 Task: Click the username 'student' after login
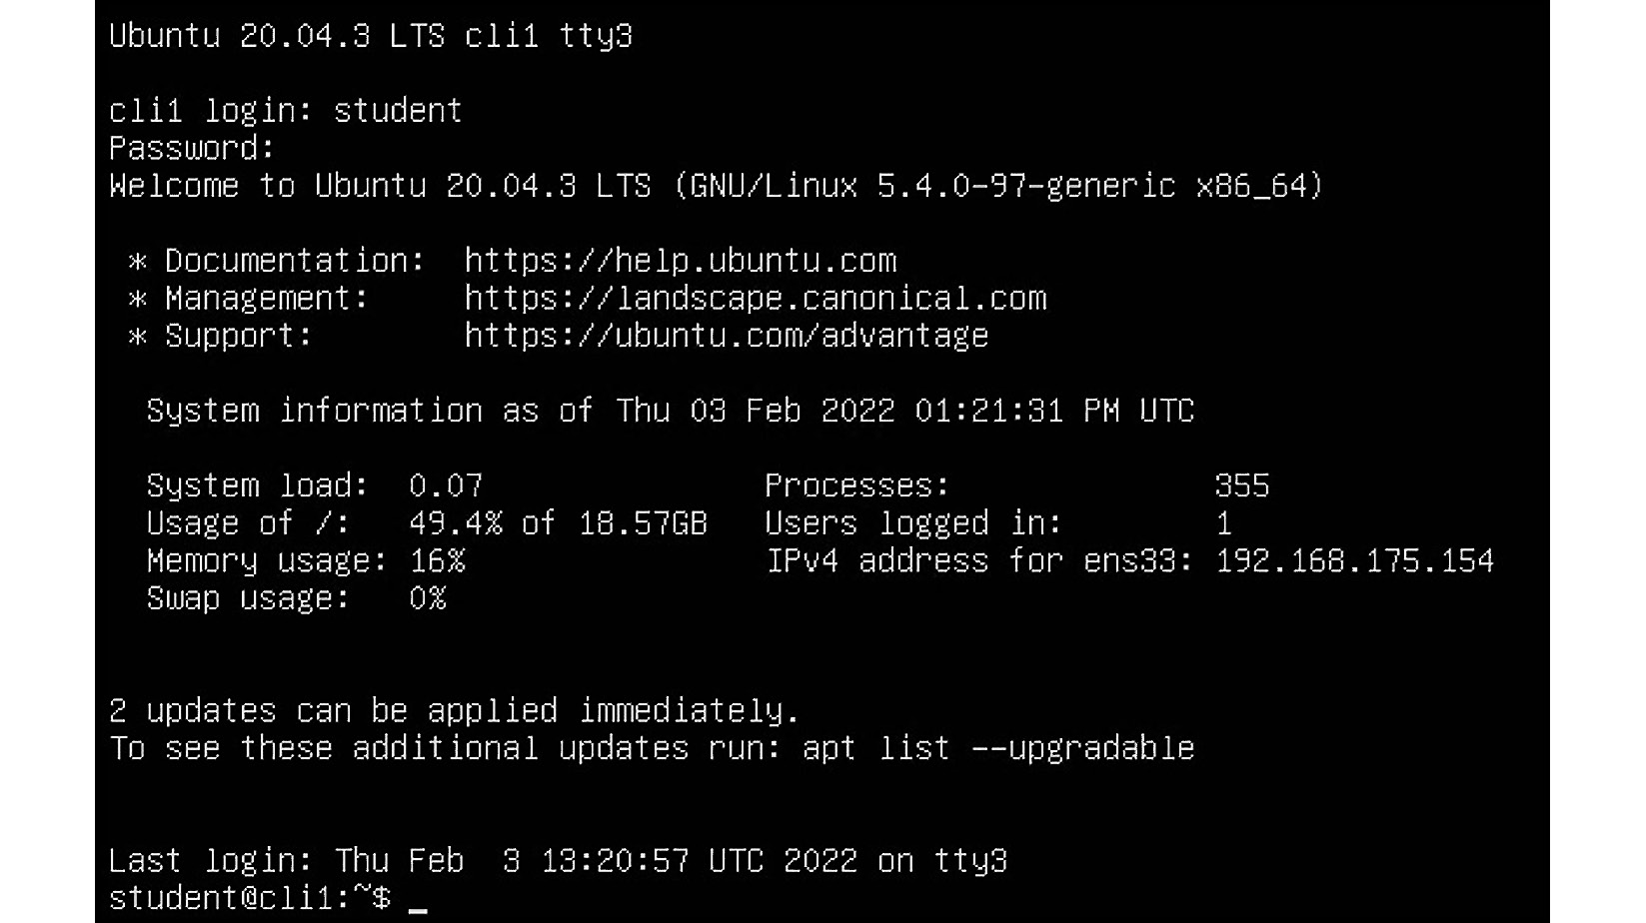coord(398,110)
